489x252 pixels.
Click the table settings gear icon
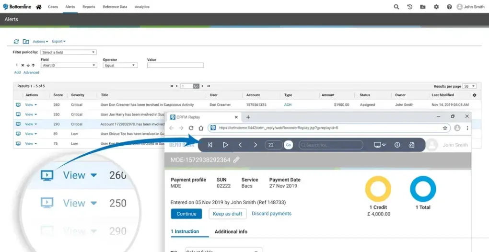[x=474, y=95]
